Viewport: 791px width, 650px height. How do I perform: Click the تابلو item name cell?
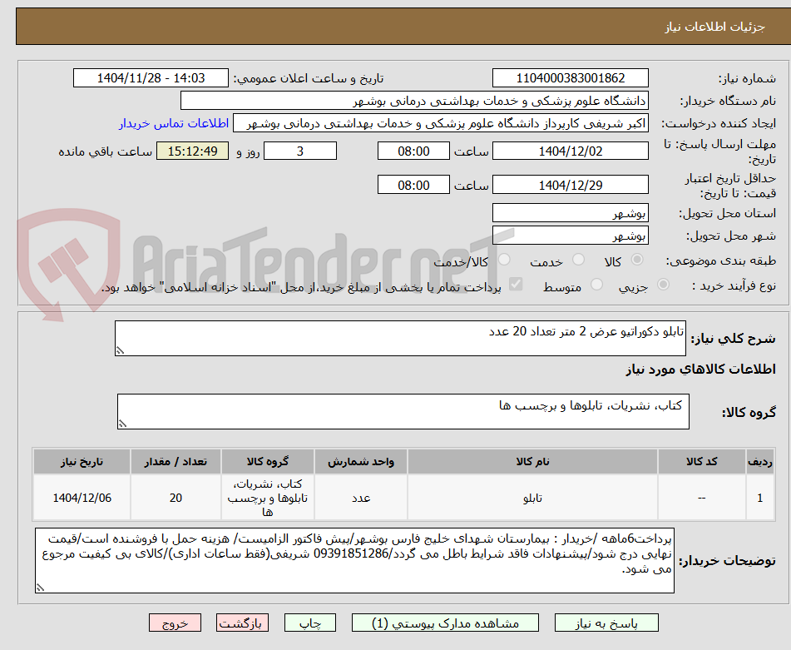[532, 498]
